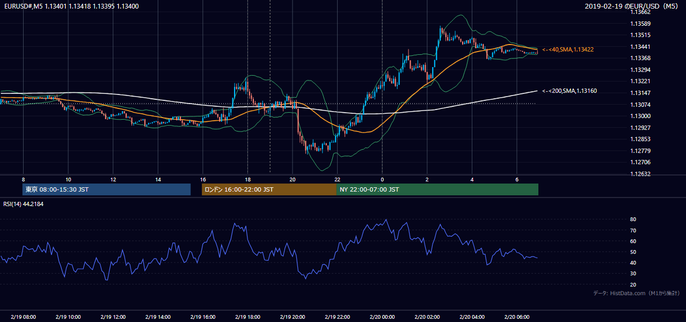
Task: Click the Tokyo 08:00-15:30 JST session bar
Action: 106,189
